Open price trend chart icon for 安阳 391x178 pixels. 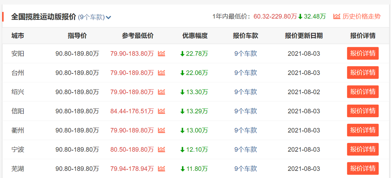(162, 54)
